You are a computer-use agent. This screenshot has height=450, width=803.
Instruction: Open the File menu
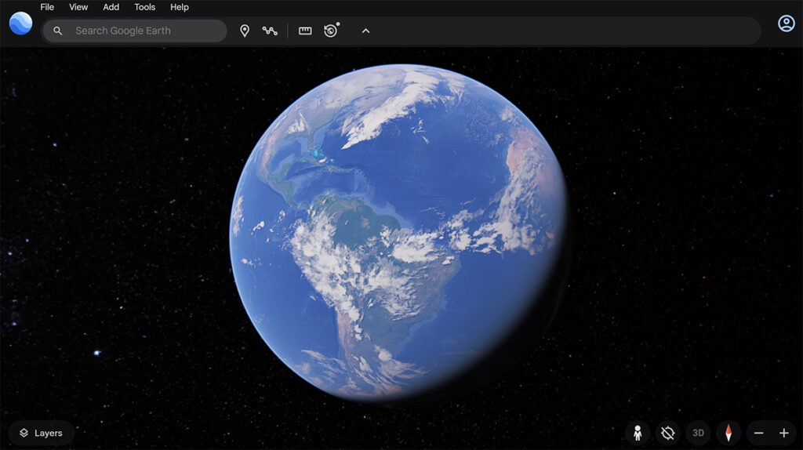click(x=47, y=7)
